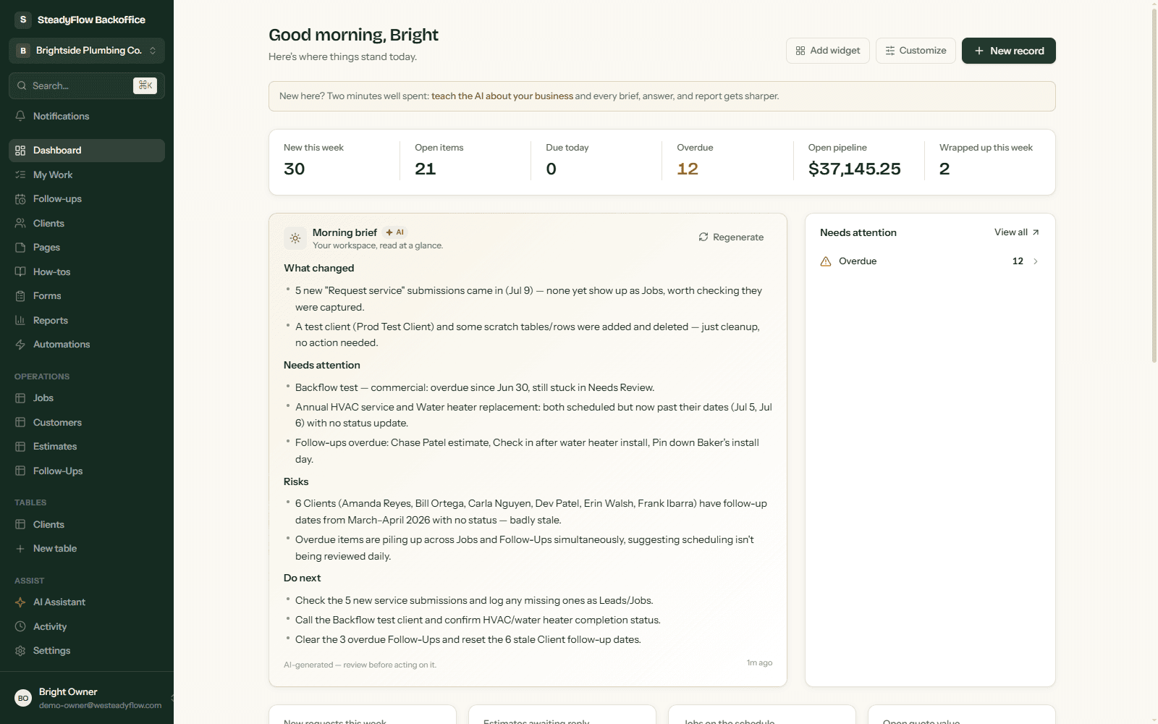Click the demo-owner@westeadyflow.com email text
1158x724 pixels.
100,705
